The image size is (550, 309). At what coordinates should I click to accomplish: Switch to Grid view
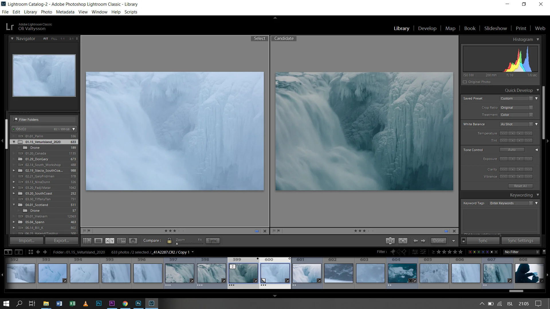pos(87,241)
